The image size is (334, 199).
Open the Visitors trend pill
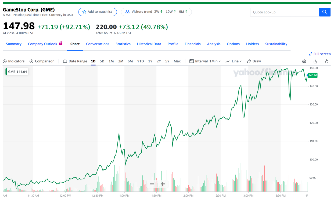[156, 12]
